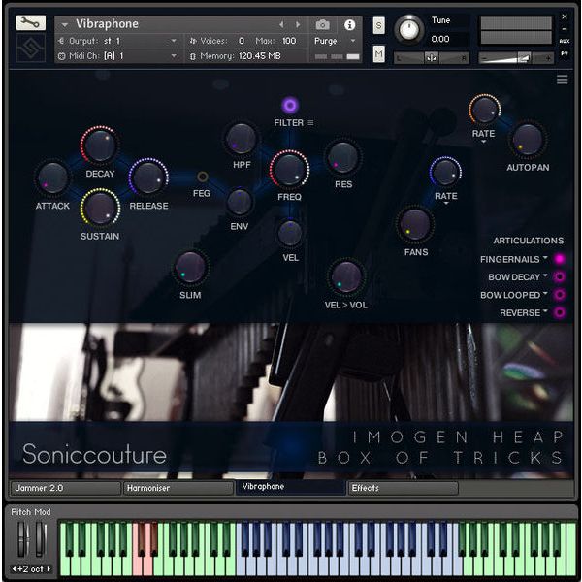Click the pitch bend wheel
This screenshot has width=582, height=582.
pyautogui.click(x=22, y=539)
